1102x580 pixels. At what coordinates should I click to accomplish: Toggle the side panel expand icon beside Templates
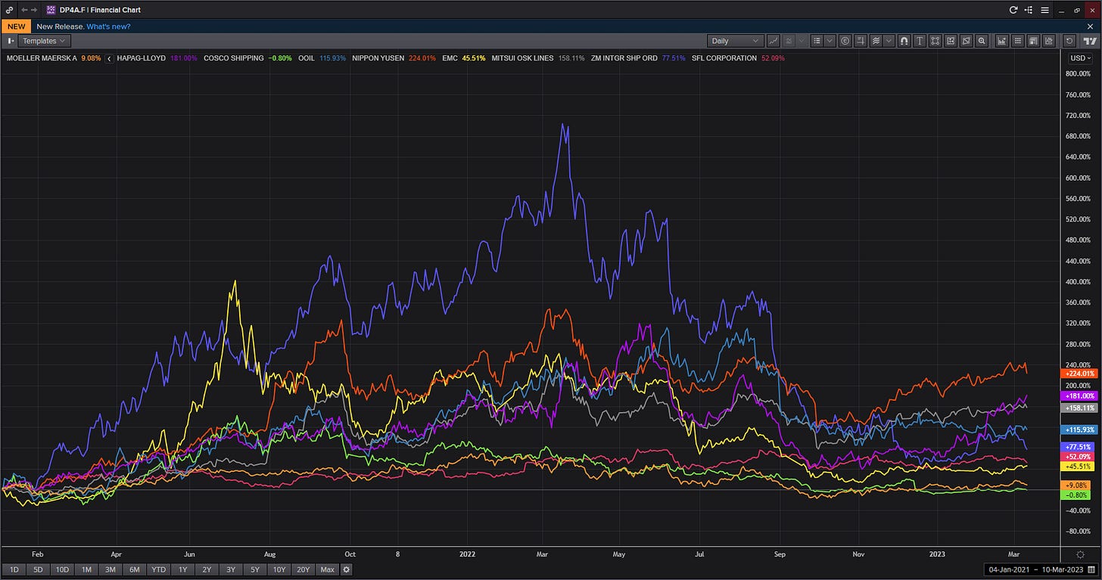click(11, 41)
